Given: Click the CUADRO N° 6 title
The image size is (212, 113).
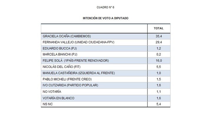Looking at the screenshot, I should [x=105, y=7].
